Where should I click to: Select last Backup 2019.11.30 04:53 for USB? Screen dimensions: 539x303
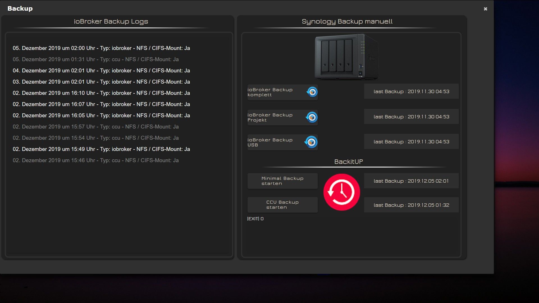click(x=411, y=142)
